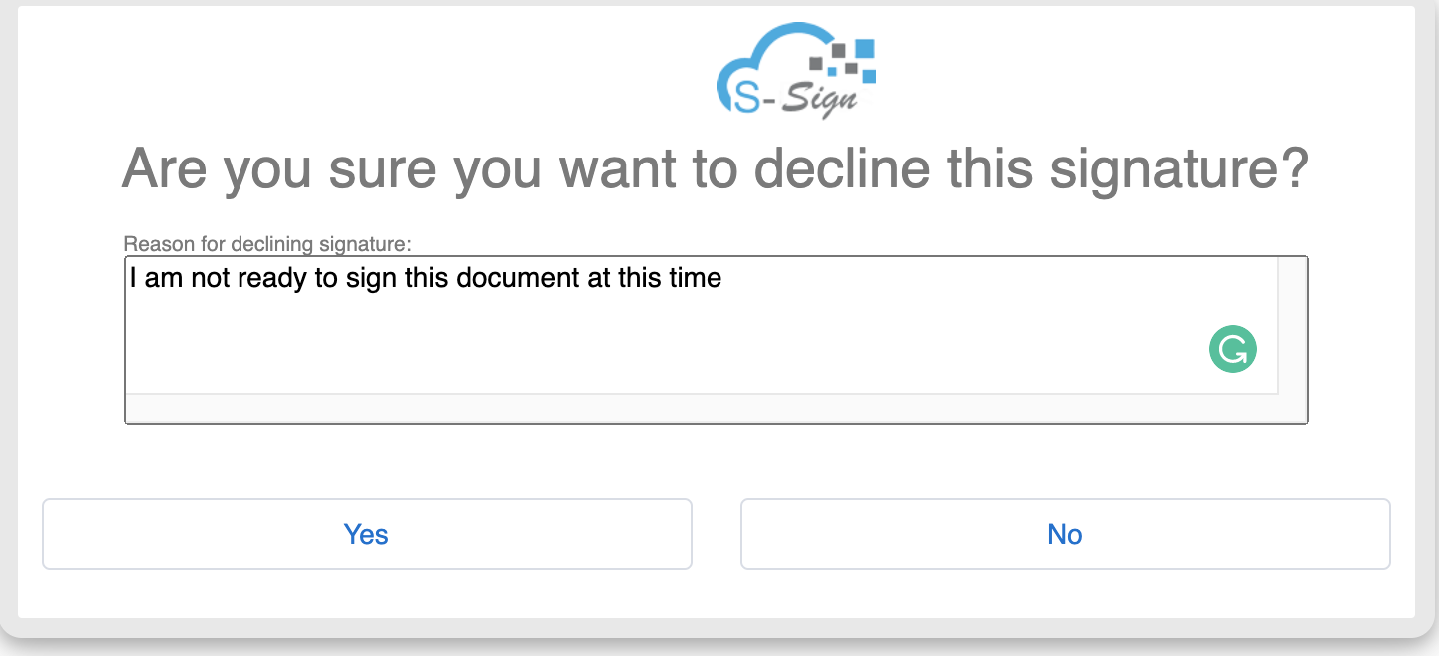1439x656 pixels.
Task: Open the Grammarly icon in the text box
Action: (1233, 350)
